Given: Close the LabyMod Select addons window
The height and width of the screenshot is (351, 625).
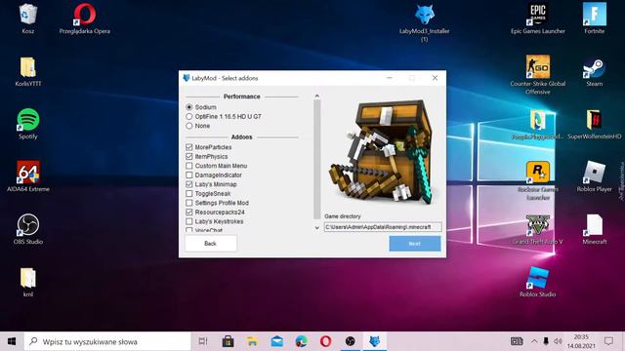Looking at the screenshot, I should [435, 78].
